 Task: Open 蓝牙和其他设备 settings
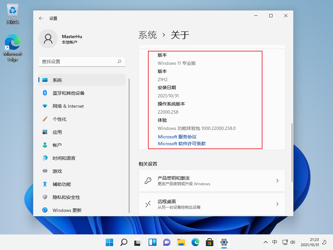(82, 93)
